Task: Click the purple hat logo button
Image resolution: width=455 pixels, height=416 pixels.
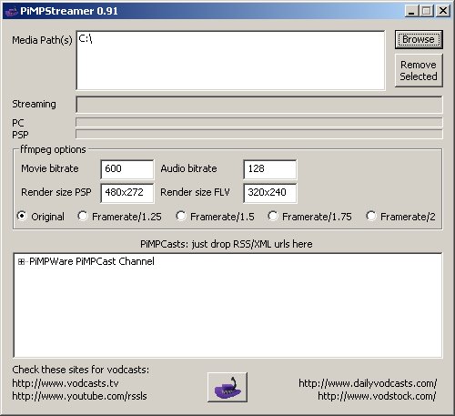Action: (x=227, y=387)
